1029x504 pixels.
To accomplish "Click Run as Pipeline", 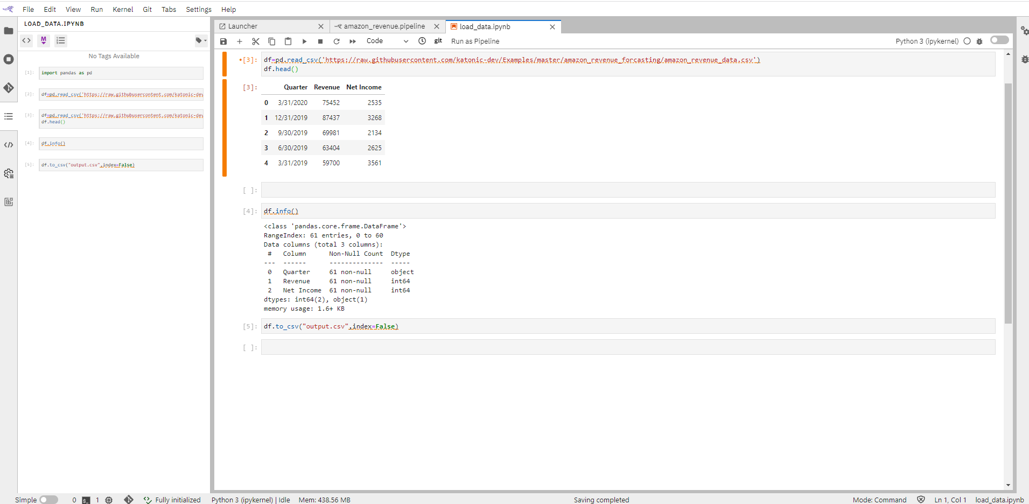I will 475,41.
